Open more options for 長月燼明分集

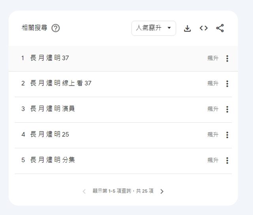(227, 161)
